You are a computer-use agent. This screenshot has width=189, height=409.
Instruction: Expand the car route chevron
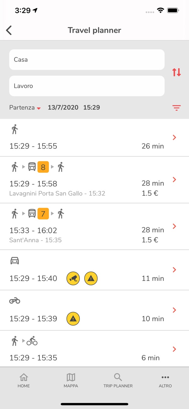coord(174,270)
